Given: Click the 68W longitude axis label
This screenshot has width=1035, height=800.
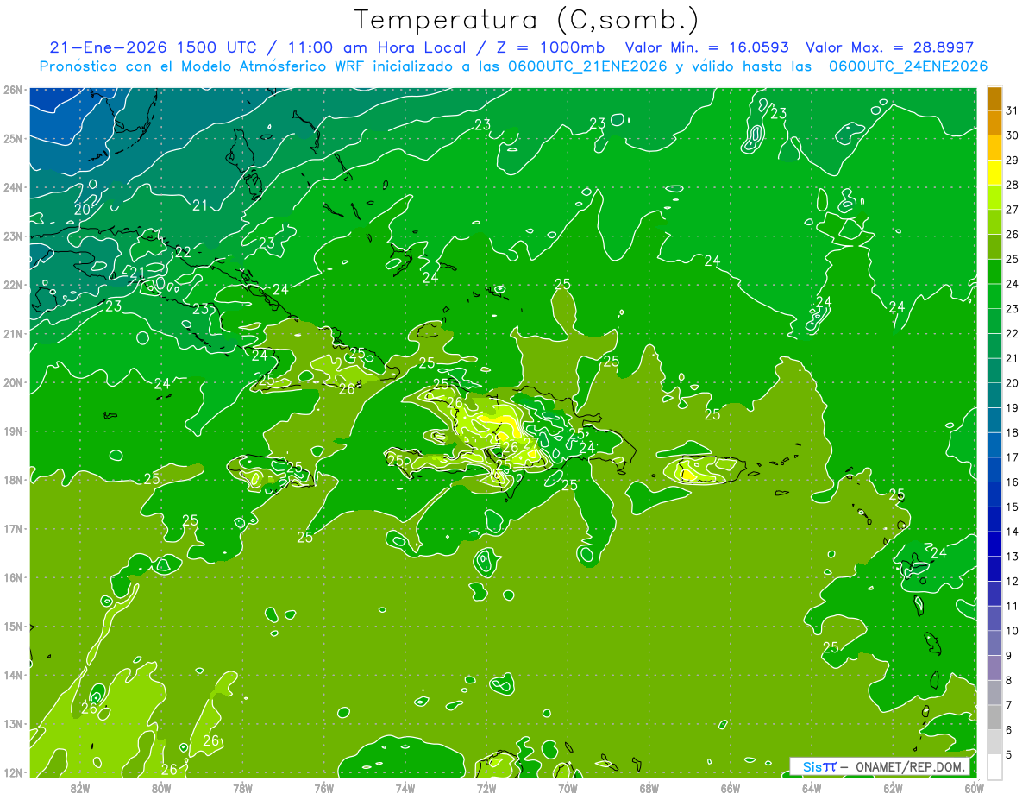Looking at the screenshot, I should pos(649,788).
